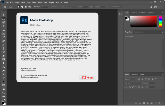Select the Gradient tool

(x=4, y=59)
